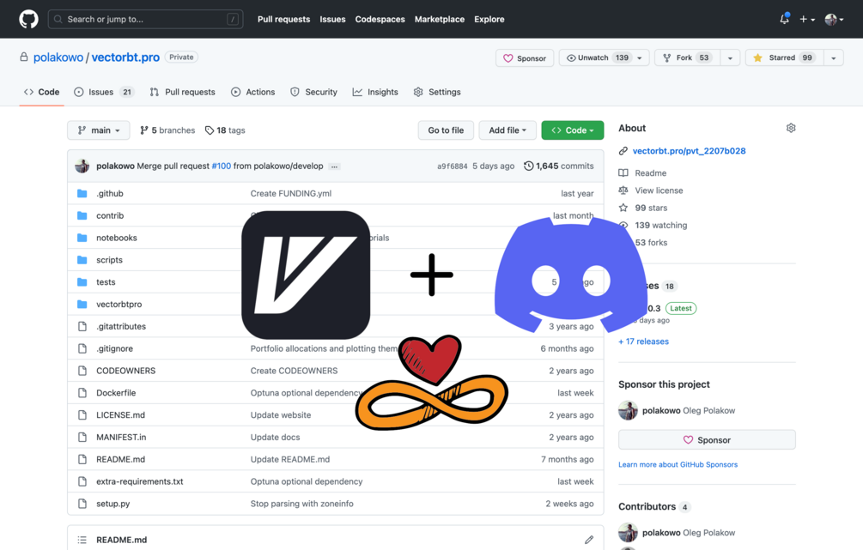Open the tests folder
The image size is (863, 550).
(106, 282)
